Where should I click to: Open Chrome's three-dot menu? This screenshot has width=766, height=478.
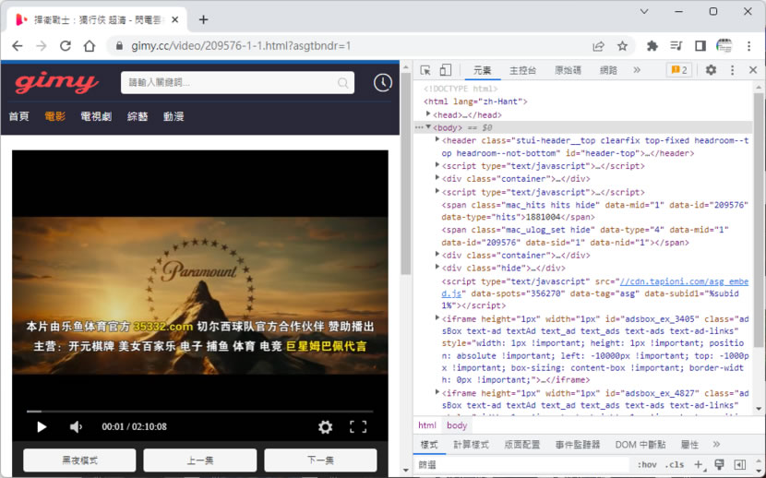pyautogui.click(x=748, y=46)
